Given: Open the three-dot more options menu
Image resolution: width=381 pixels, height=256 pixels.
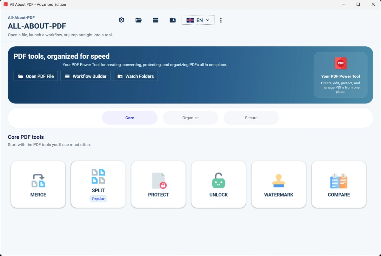Looking at the screenshot, I should click(221, 20).
